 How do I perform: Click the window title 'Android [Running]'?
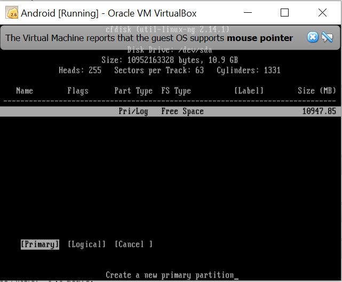coord(60,13)
